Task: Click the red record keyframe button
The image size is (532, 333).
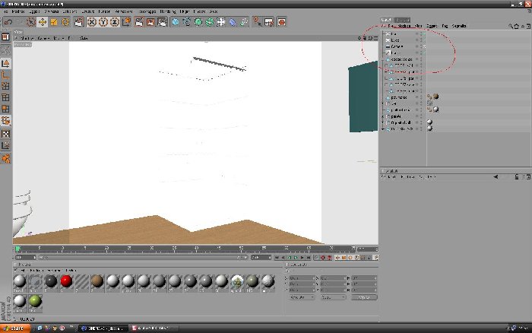Action: pos(323,258)
